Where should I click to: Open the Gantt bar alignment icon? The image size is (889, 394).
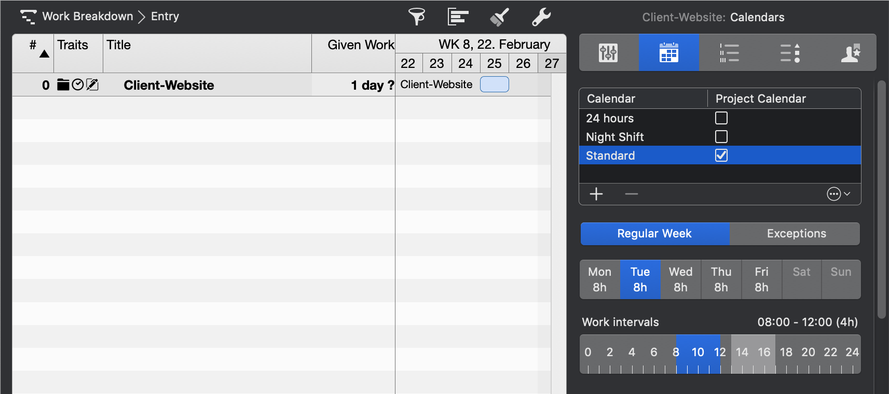(458, 17)
